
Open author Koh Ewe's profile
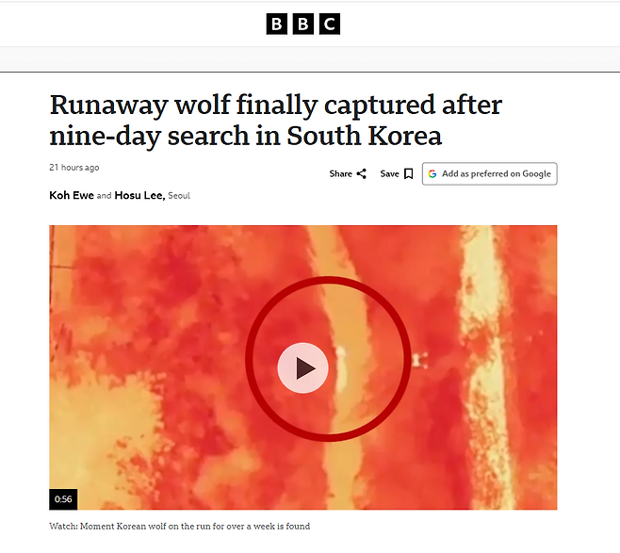[72, 195]
